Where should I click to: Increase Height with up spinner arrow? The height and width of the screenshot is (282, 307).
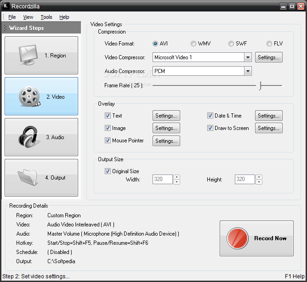[x=259, y=177]
